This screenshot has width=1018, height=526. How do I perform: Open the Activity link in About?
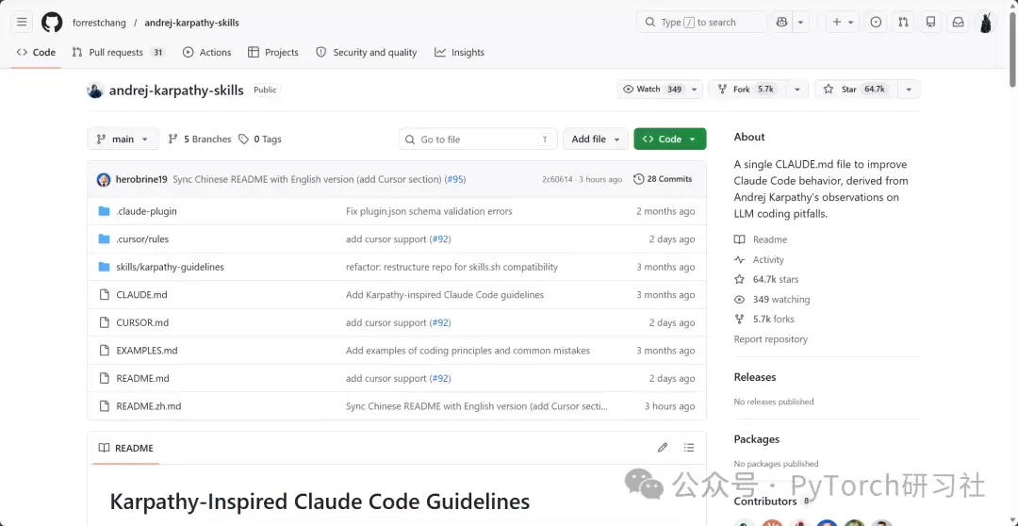tap(759, 260)
